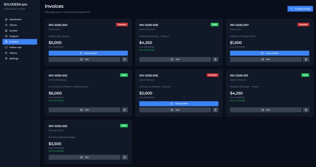This screenshot has width=316, height=167.
Task: Click the INV-2026-003 invoice number
Action: click(58, 126)
